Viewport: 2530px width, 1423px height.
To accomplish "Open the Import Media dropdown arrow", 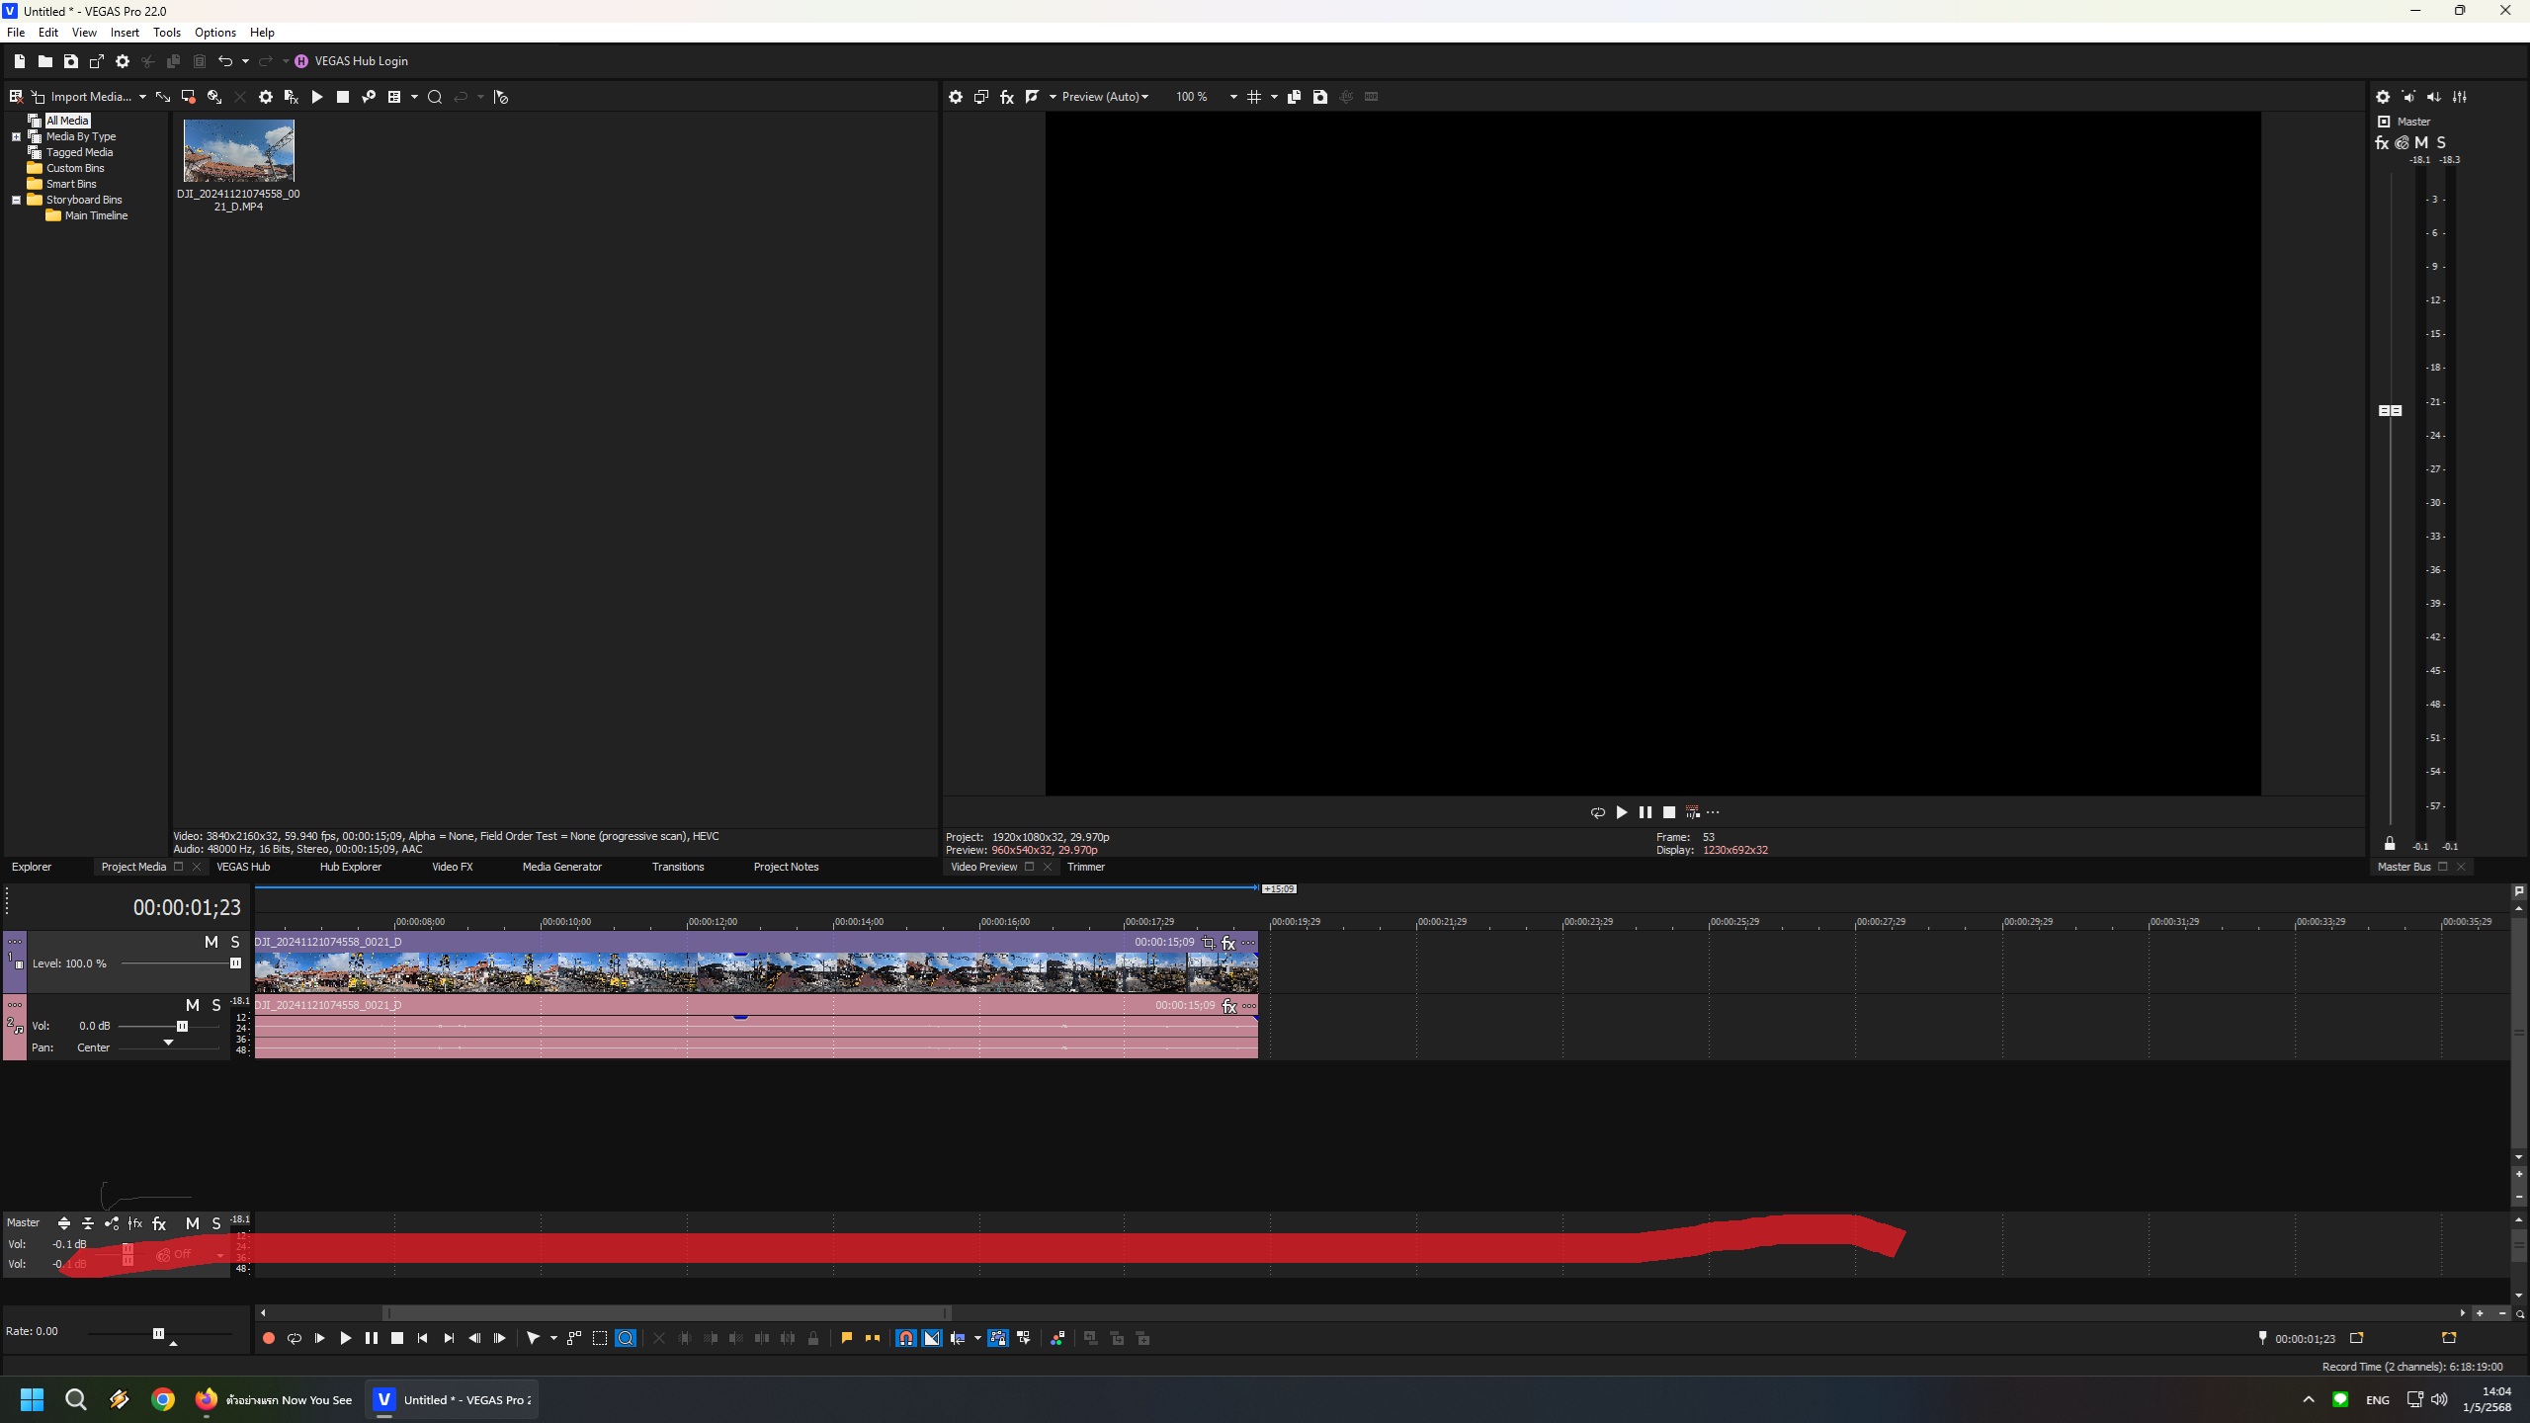I will 142,97.
